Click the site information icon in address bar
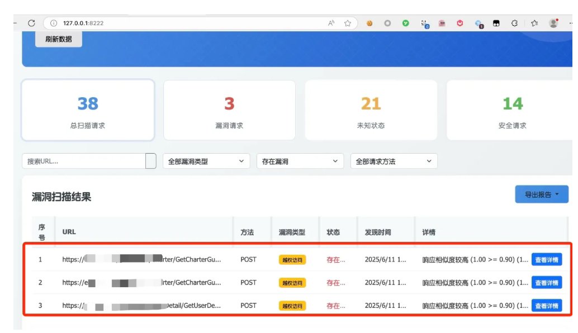578x333 pixels. [x=54, y=23]
